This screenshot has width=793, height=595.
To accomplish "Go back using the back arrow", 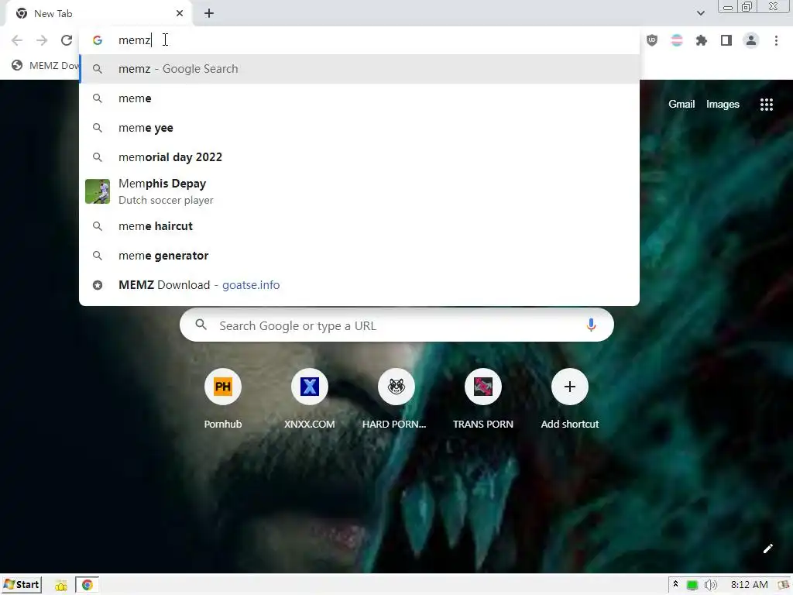I will click(17, 40).
